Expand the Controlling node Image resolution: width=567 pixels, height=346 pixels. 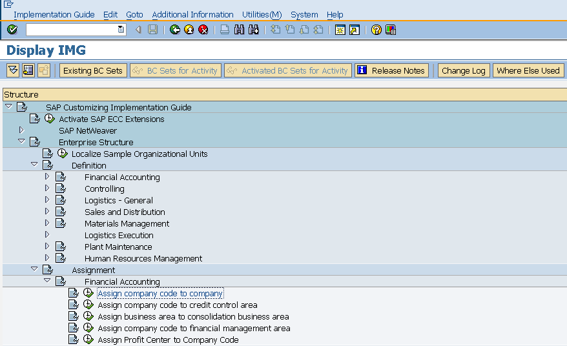(x=47, y=188)
